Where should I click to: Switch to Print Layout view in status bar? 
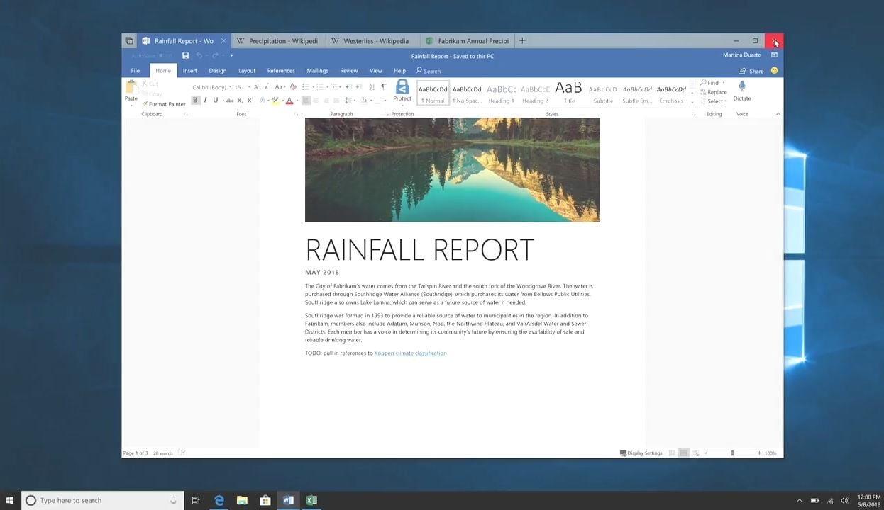pos(683,453)
